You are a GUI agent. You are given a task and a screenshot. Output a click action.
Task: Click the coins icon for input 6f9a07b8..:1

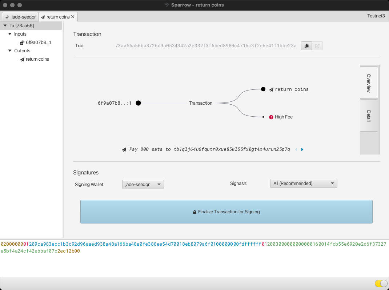[22, 43]
